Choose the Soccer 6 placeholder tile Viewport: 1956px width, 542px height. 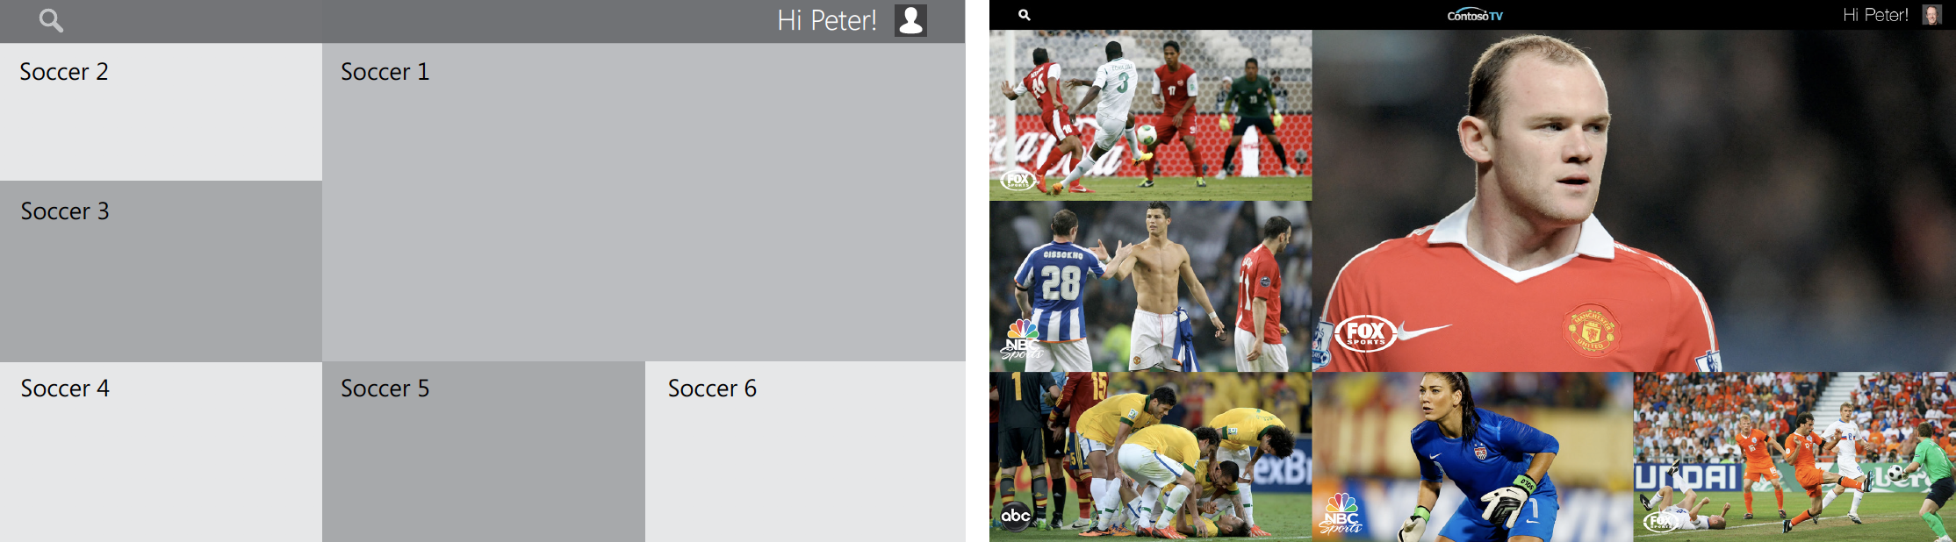(x=805, y=452)
